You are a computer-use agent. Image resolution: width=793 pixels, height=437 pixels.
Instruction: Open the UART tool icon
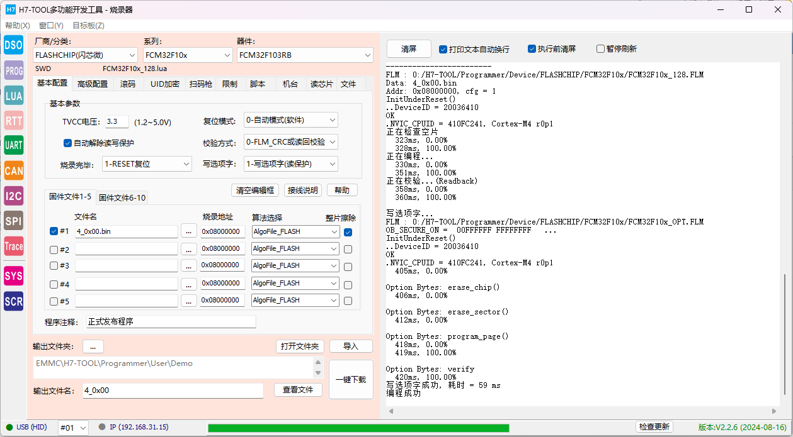click(x=14, y=145)
